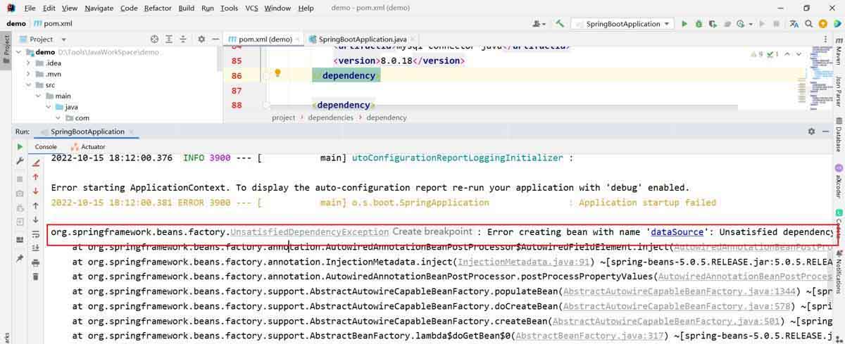Toggle soft-wrap in console
The image size is (845, 344).
tap(36, 234)
